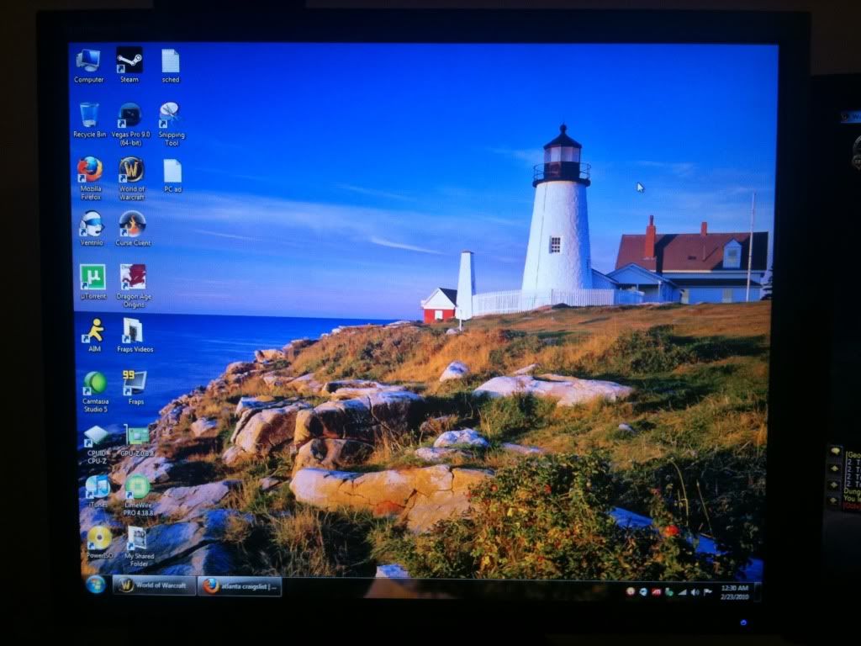Click the Fraps desktop icon
Screen dimensions: 861x646
point(135,383)
